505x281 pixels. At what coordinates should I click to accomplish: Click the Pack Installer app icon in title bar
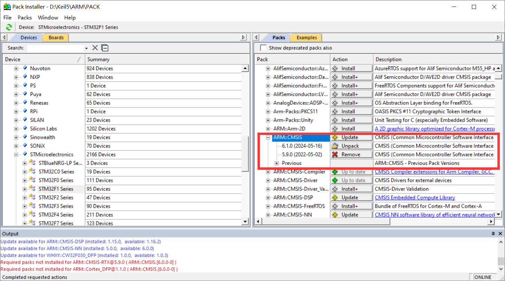(x=7, y=7)
